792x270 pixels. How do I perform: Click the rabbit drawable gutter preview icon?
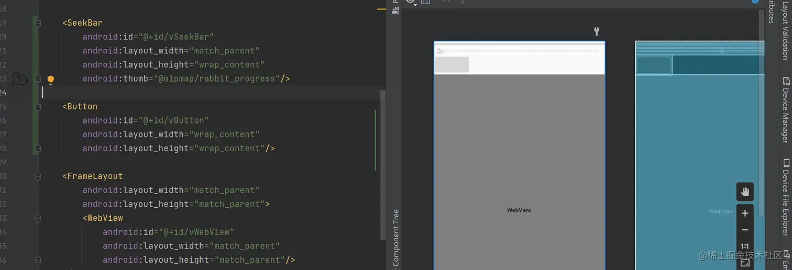pos(19,78)
